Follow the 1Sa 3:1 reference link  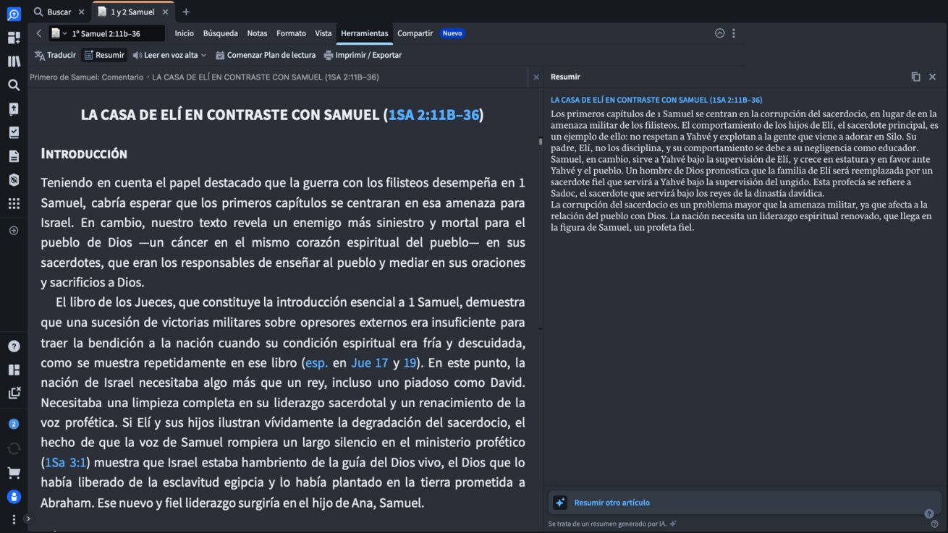point(66,462)
